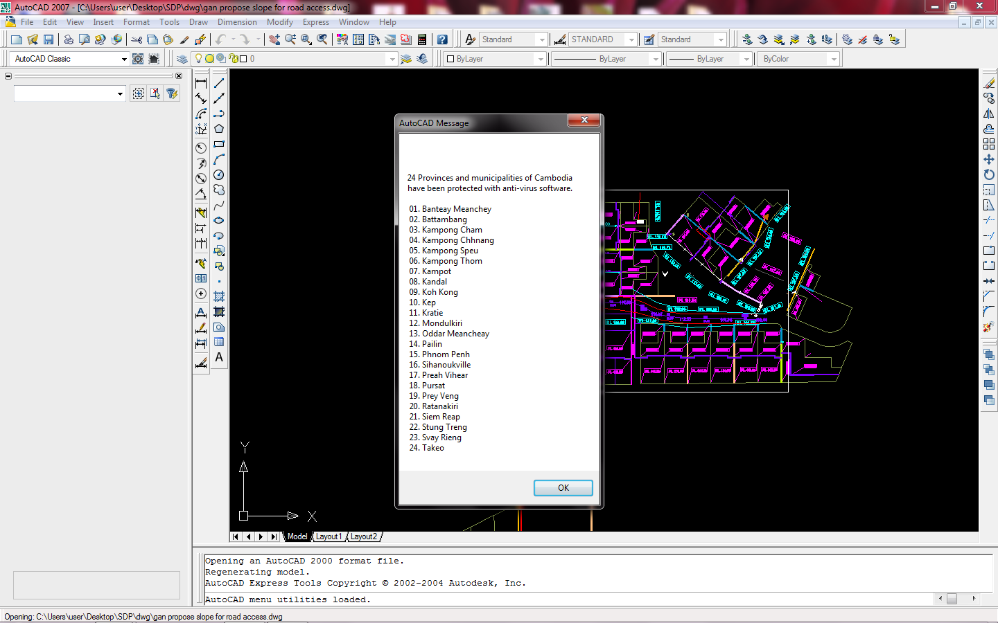This screenshot has width=998, height=623.
Task: Open the ByColor plot style dropdown
Action: click(x=834, y=59)
